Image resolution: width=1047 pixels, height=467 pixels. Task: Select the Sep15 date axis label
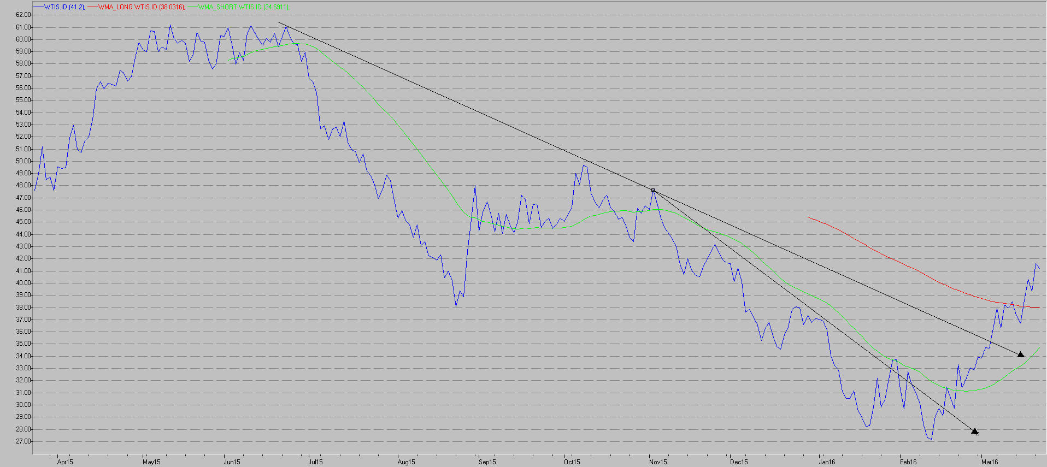(x=487, y=462)
